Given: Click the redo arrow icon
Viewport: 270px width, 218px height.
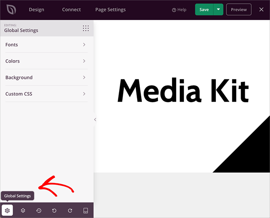Looking at the screenshot, I should click(70, 210).
